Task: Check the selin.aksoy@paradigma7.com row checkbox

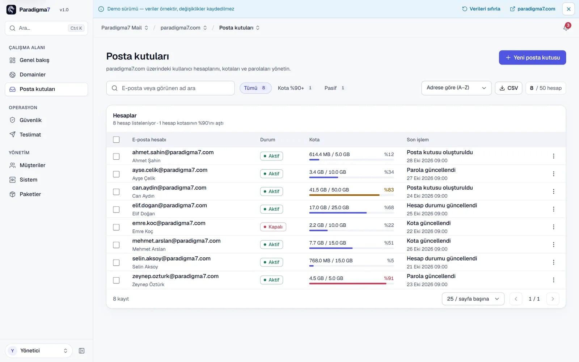Action: point(116,263)
